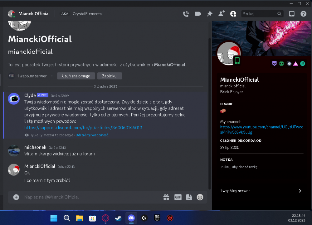Click Clyde bot avatar
312x225 pixels.
tap(14, 98)
